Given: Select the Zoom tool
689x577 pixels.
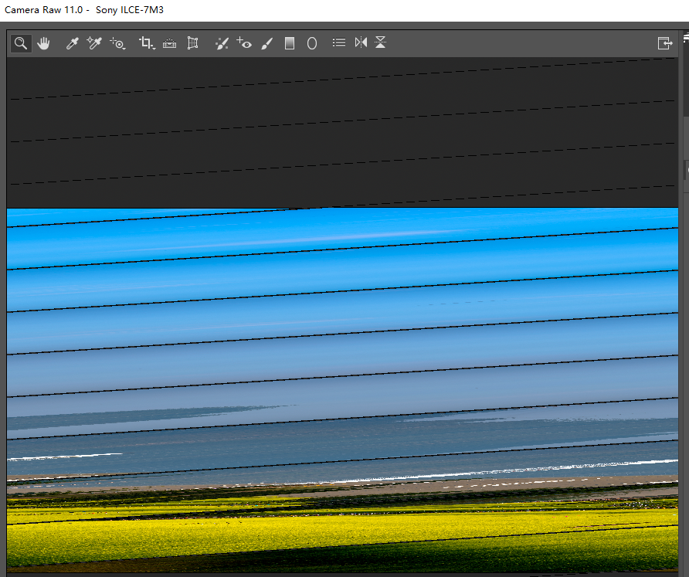Looking at the screenshot, I should (20, 43).
